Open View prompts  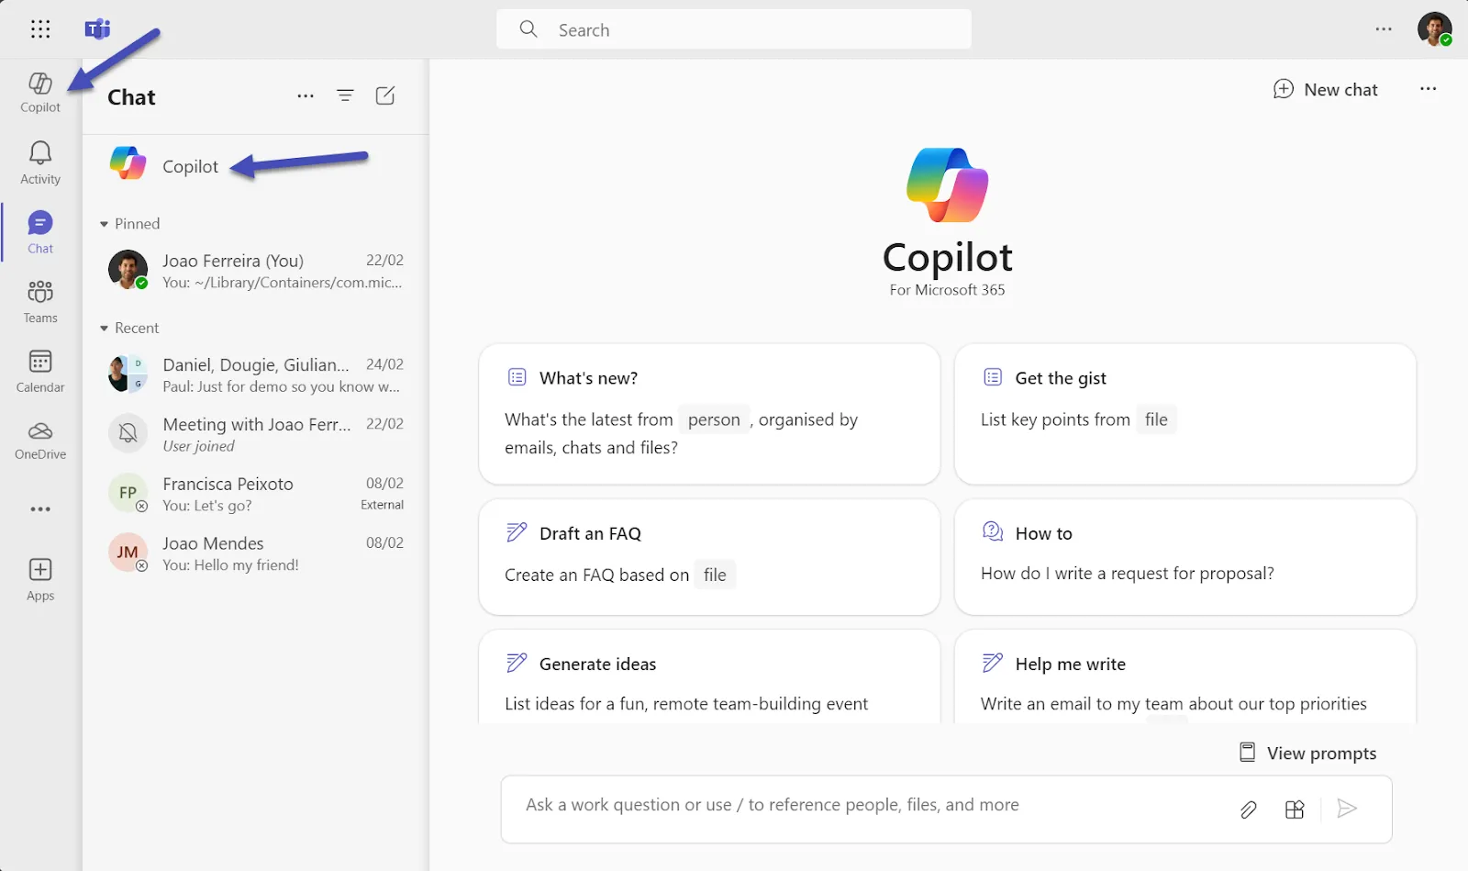pyautogui.click(x=1307, y=753)
